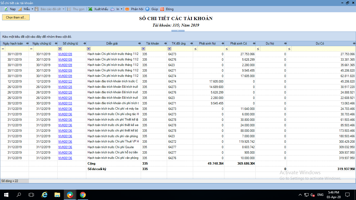Click the In printer icon

click(112, 9)
